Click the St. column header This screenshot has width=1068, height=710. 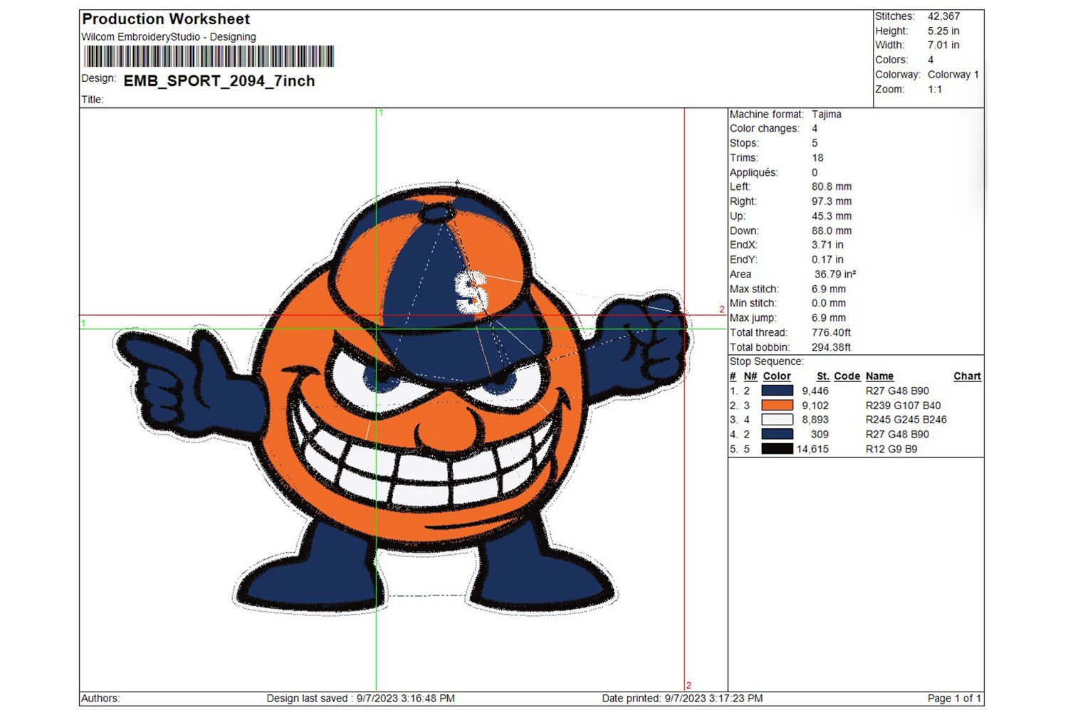point(823,376)
